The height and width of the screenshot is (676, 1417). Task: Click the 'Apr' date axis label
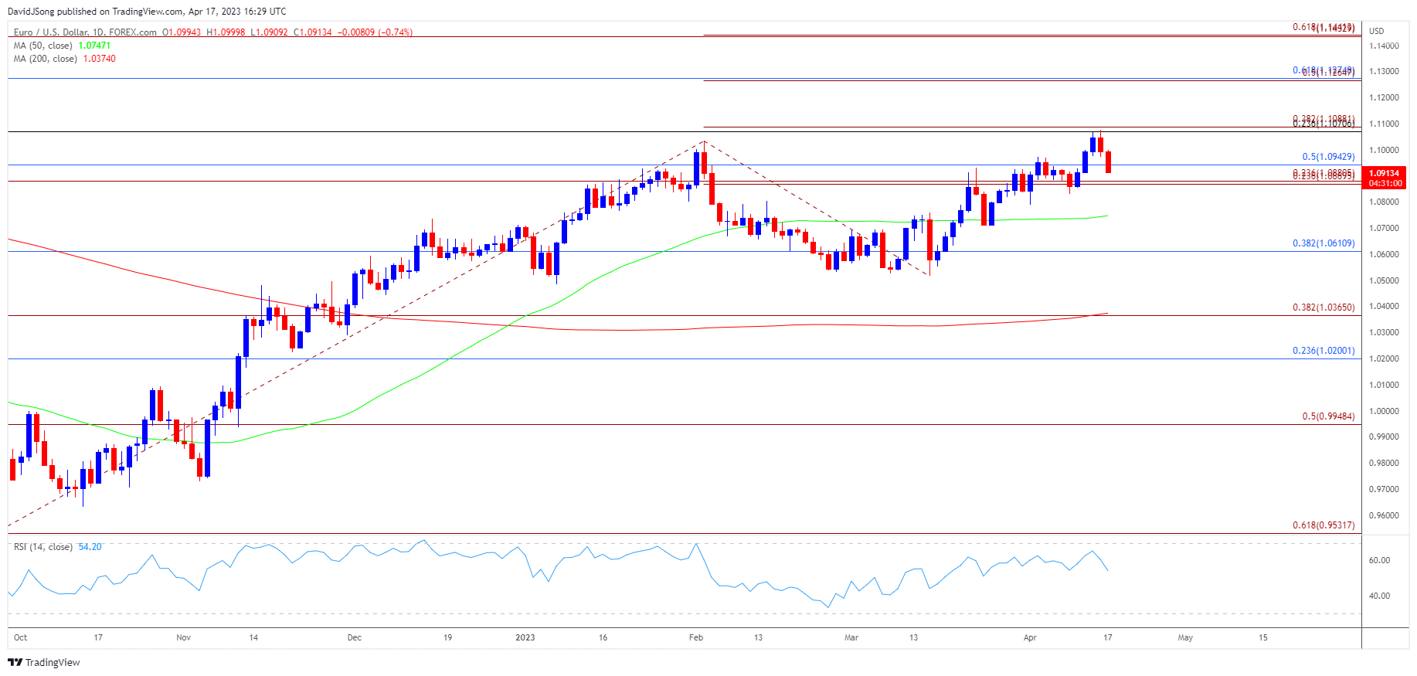[x=1030, y=637]
